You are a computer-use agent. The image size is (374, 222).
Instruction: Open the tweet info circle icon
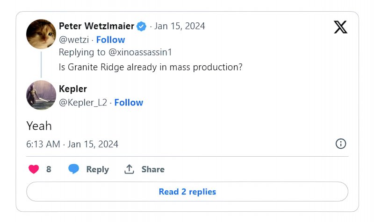(x=341, y=144)
